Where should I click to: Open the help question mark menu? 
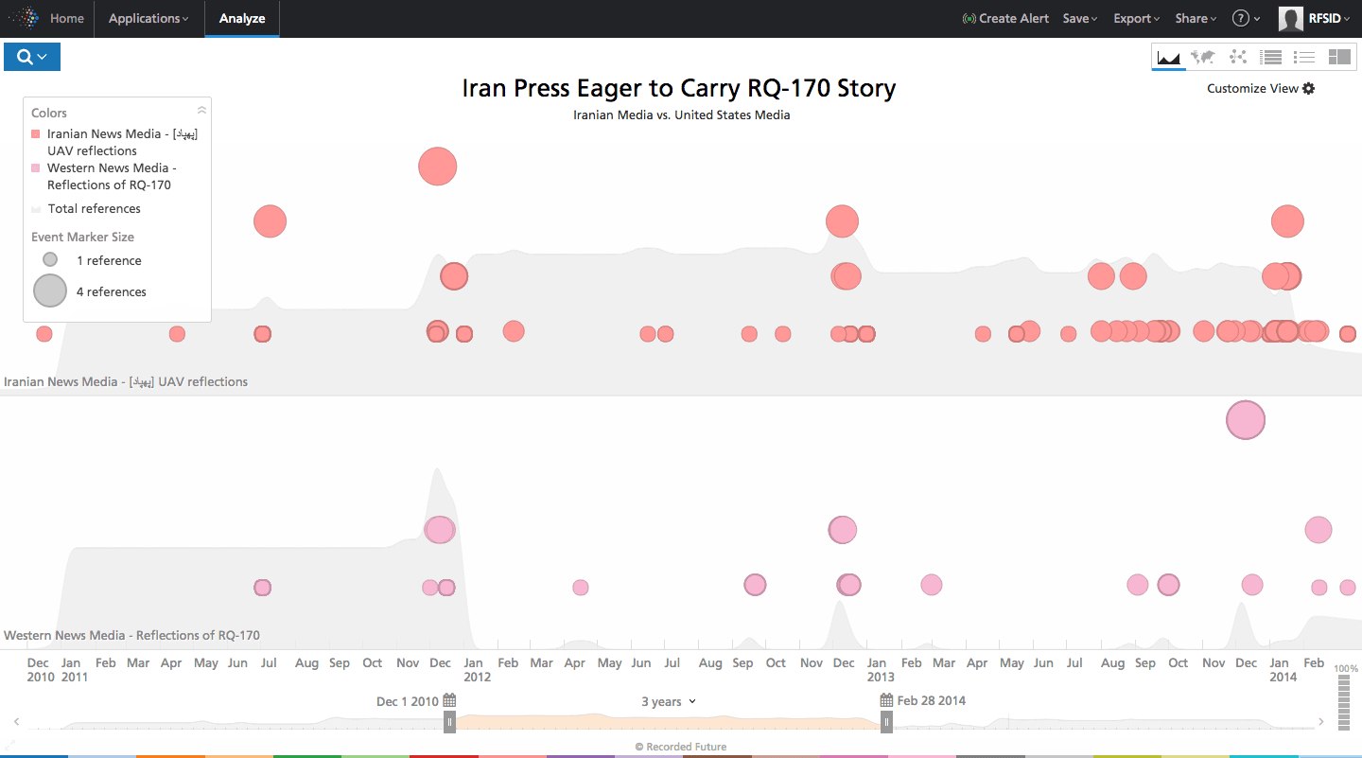pyautogui.click(x=1246, y=18)
